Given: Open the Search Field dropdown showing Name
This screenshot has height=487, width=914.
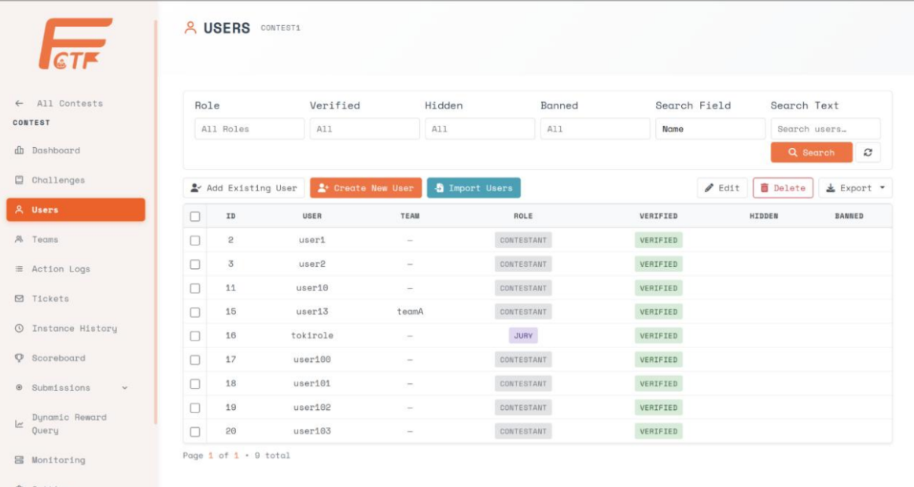Looking at the screenshot, I should click(x=710, y=129).
